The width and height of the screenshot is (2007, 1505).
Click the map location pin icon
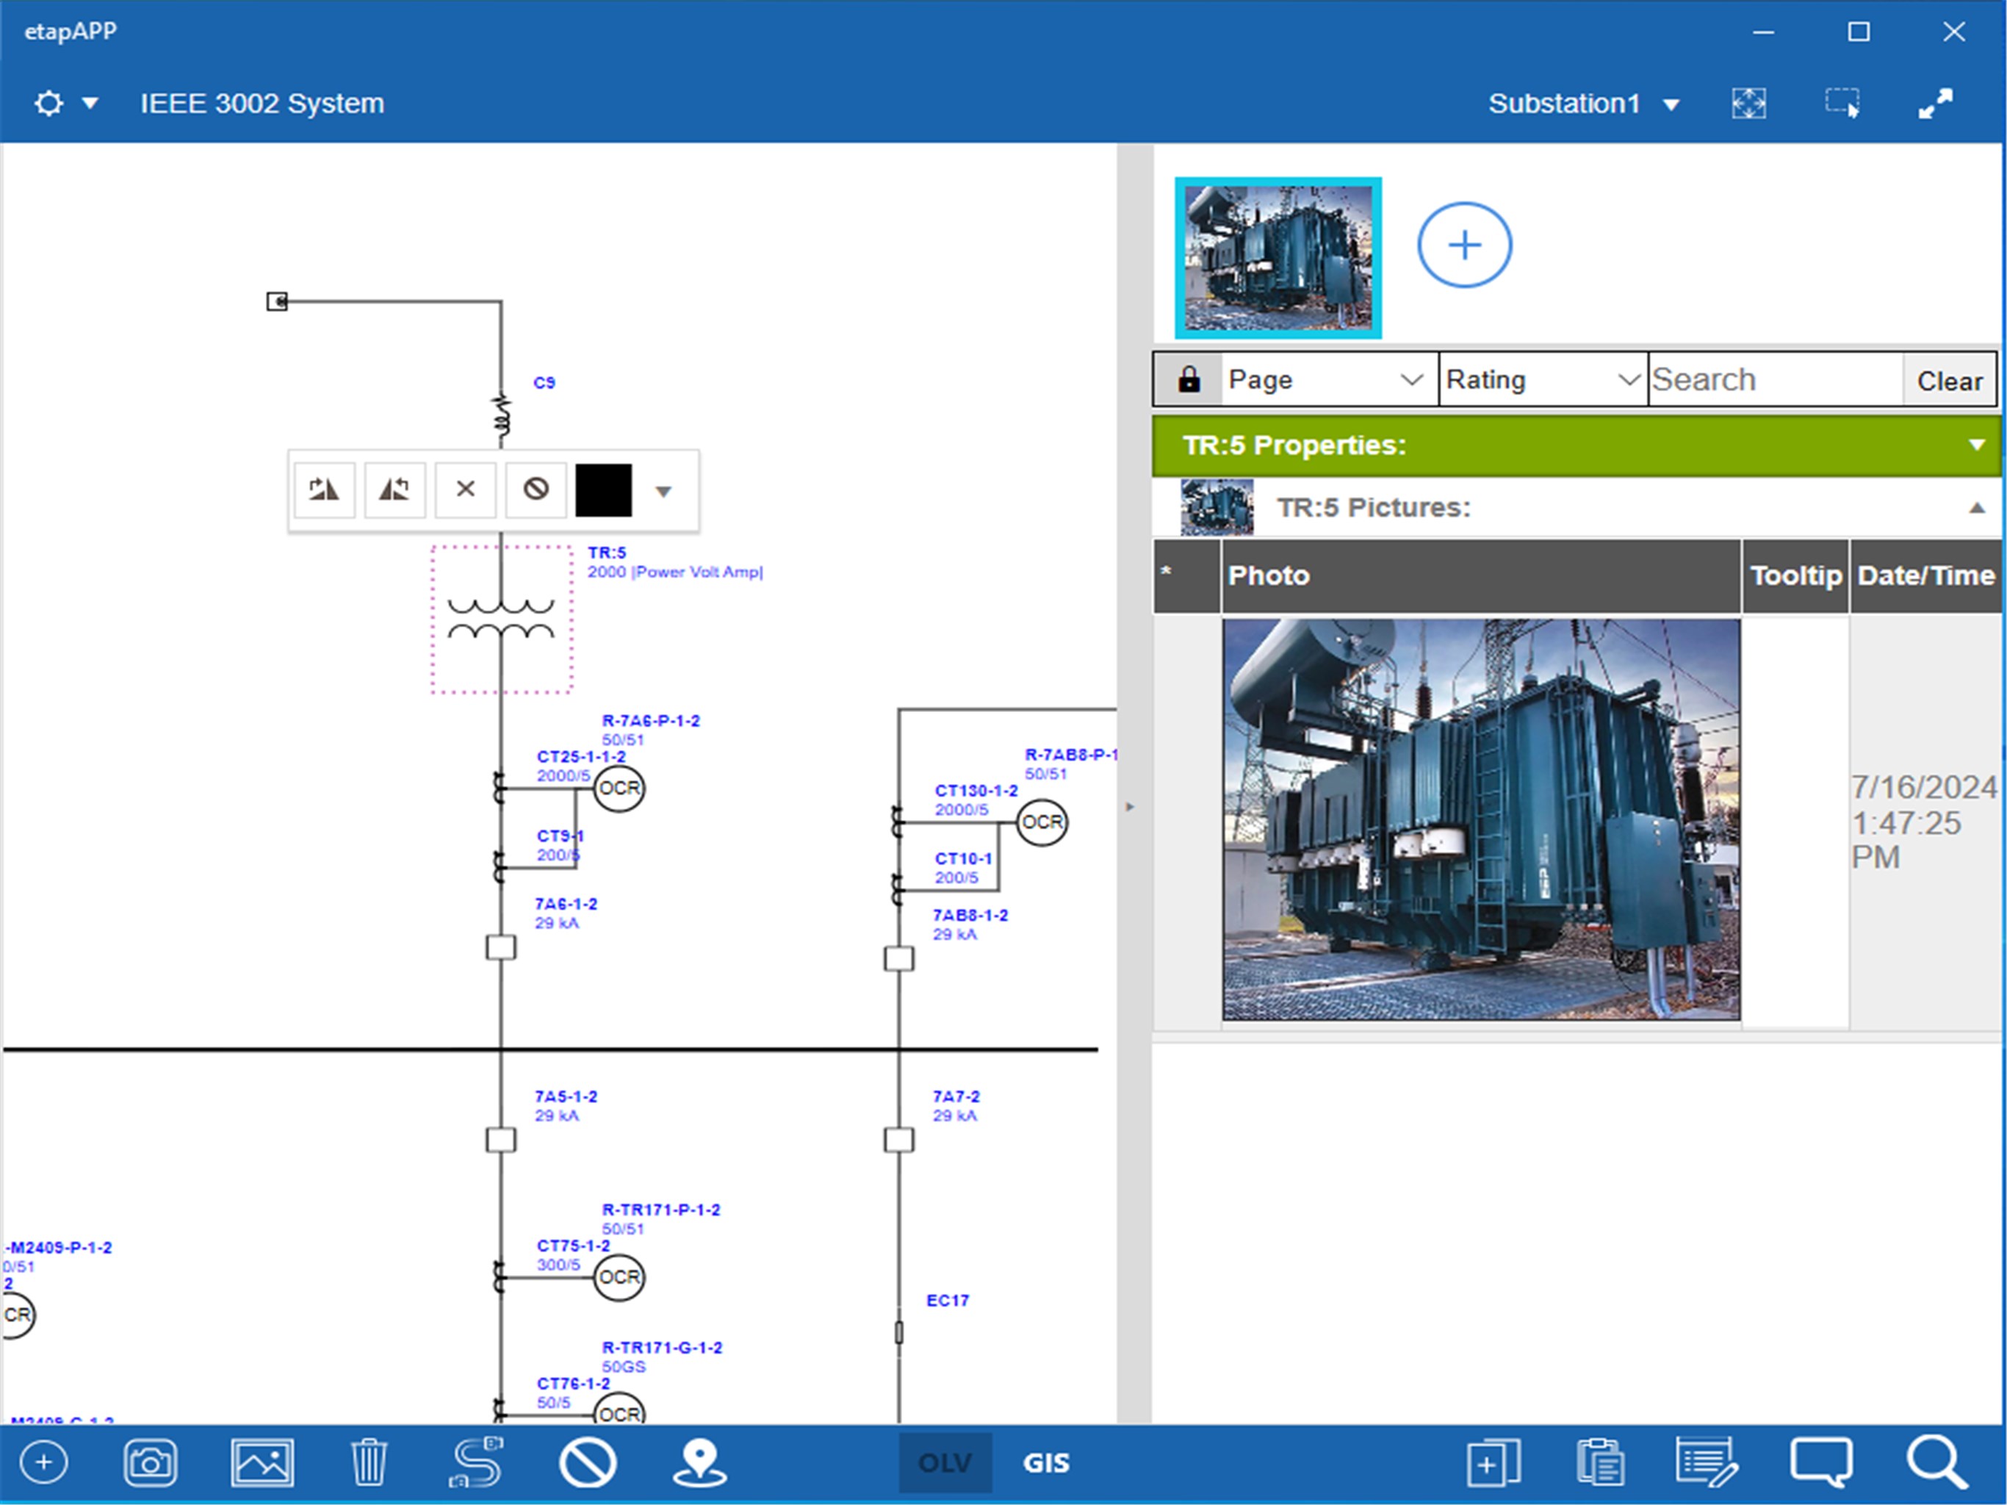[699, 1462]
